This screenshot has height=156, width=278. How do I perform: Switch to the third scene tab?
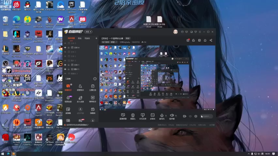tap(87, 38)
